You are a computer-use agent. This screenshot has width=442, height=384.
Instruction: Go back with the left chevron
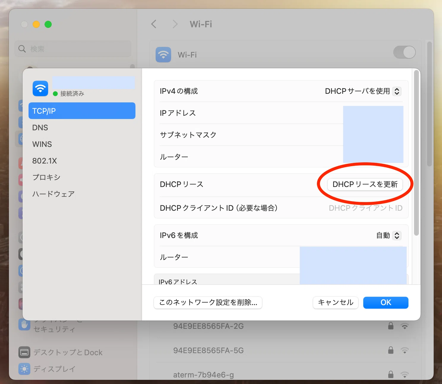[154, 24]
